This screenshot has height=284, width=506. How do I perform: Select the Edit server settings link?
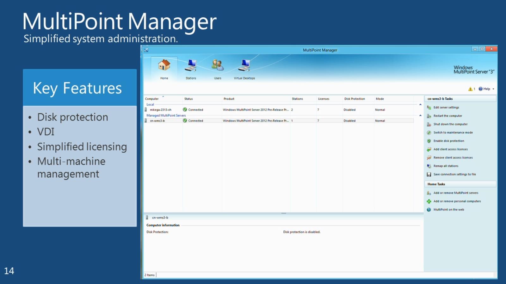pyautogui.click(x=446, y=108)
